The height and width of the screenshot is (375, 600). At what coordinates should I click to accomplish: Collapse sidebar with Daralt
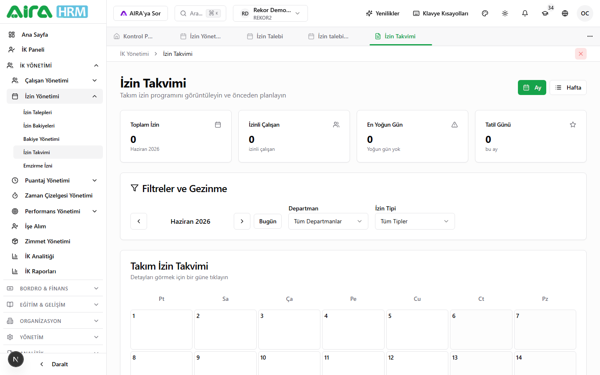click(x=54, y=364)
